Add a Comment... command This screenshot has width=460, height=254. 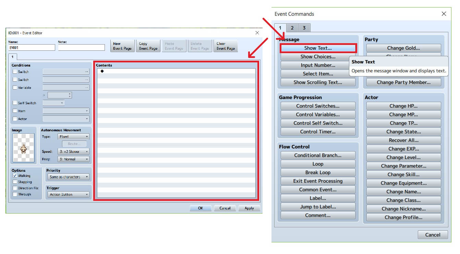318,215
